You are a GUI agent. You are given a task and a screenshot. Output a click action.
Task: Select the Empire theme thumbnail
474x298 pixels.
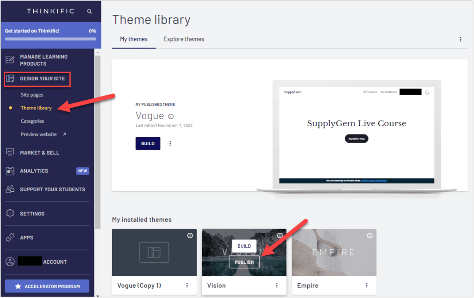point(334,252)
